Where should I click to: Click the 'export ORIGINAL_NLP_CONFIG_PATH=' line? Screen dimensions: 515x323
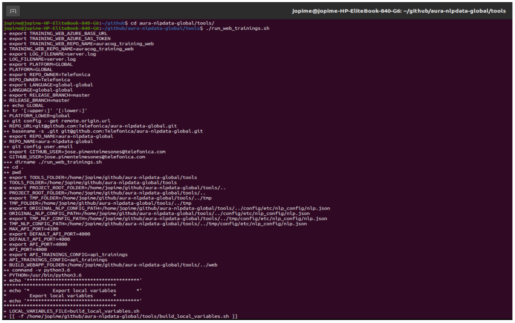point(167,208)
